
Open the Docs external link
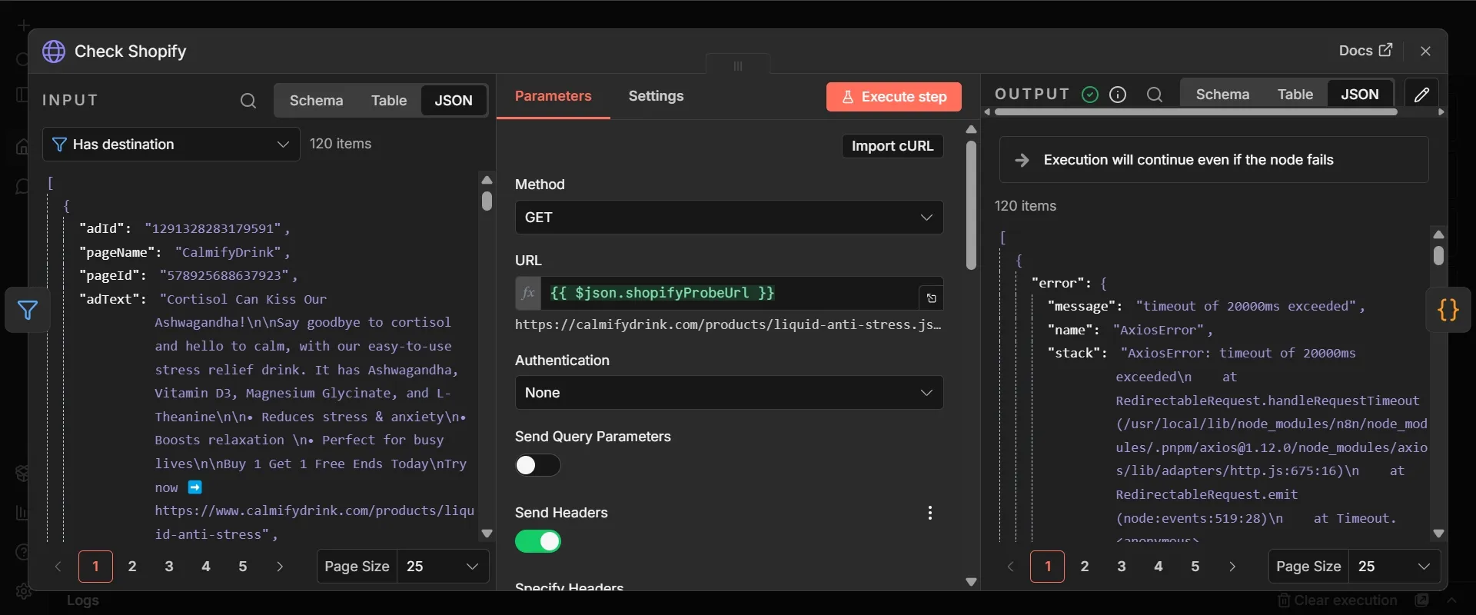click(x=1365, y=51)
